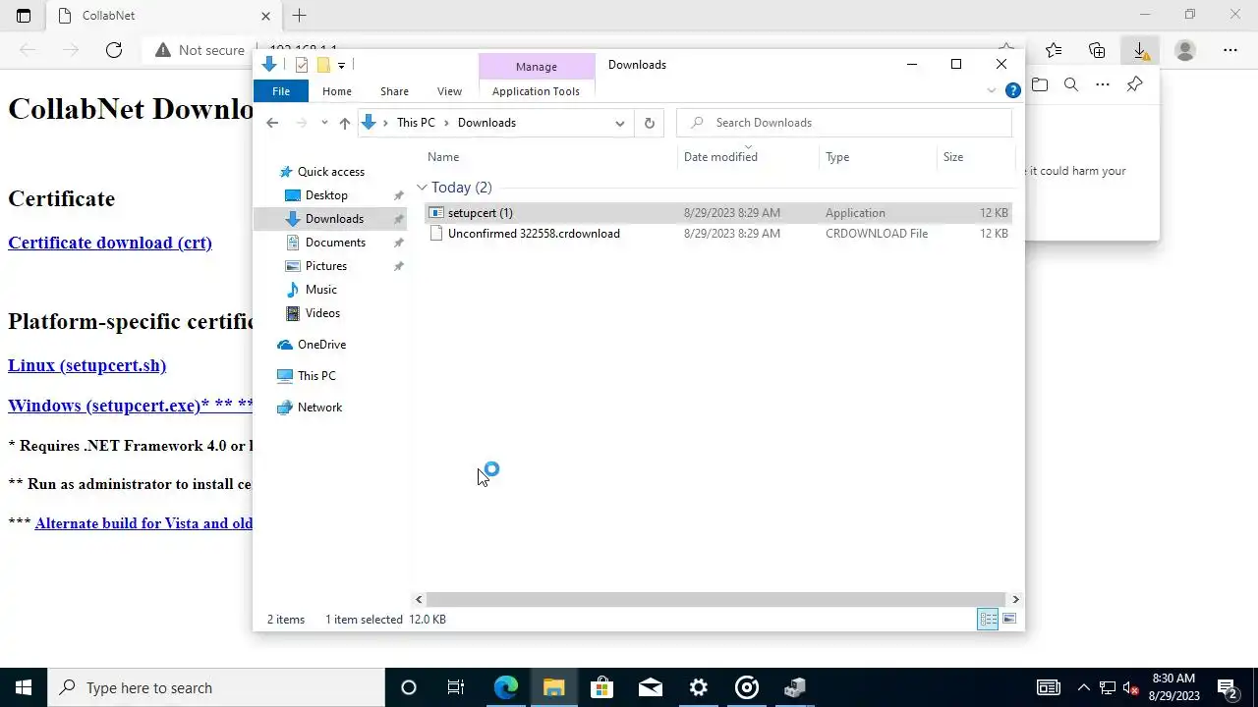Click the Search Downloads field
Viewport: 1258px width, 707px height.
click(844, 123)
